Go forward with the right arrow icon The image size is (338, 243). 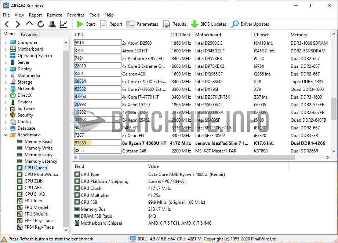point(18,24)
